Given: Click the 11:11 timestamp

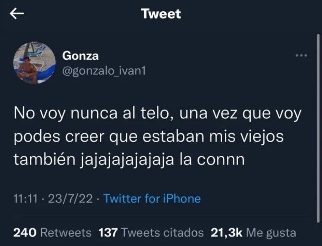Looking at the screenshot, I should click(x=26, y=199).
